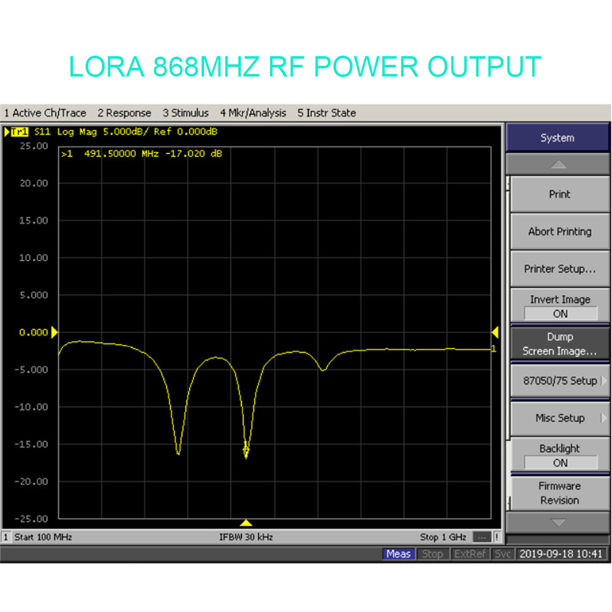Click the dashed indicator next to Stop 1 GHz
Screen dimensions: 612x612
(x=482, y=537)
